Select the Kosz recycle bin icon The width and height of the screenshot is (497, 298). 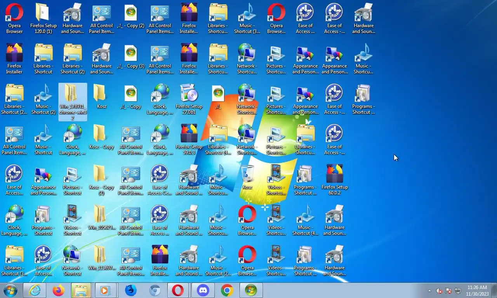[x=247, y=178]
